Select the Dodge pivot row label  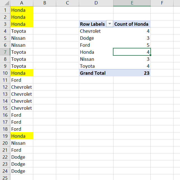(x=96, y=38)
